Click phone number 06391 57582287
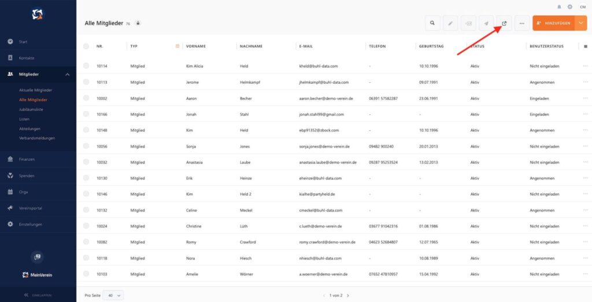 383,98
